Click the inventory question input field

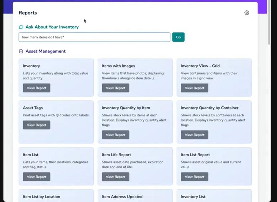point(94,37)
